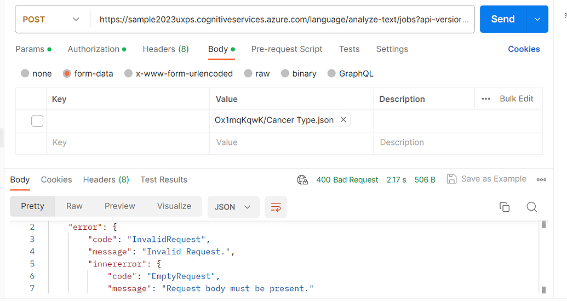Click the request URL input field

(283, 19)
